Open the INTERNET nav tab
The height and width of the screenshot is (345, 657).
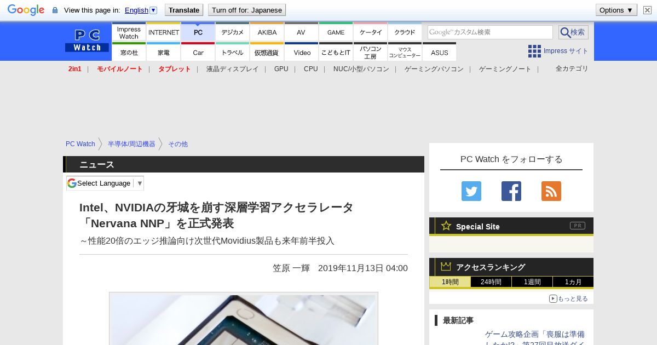[x=164, y=32]
